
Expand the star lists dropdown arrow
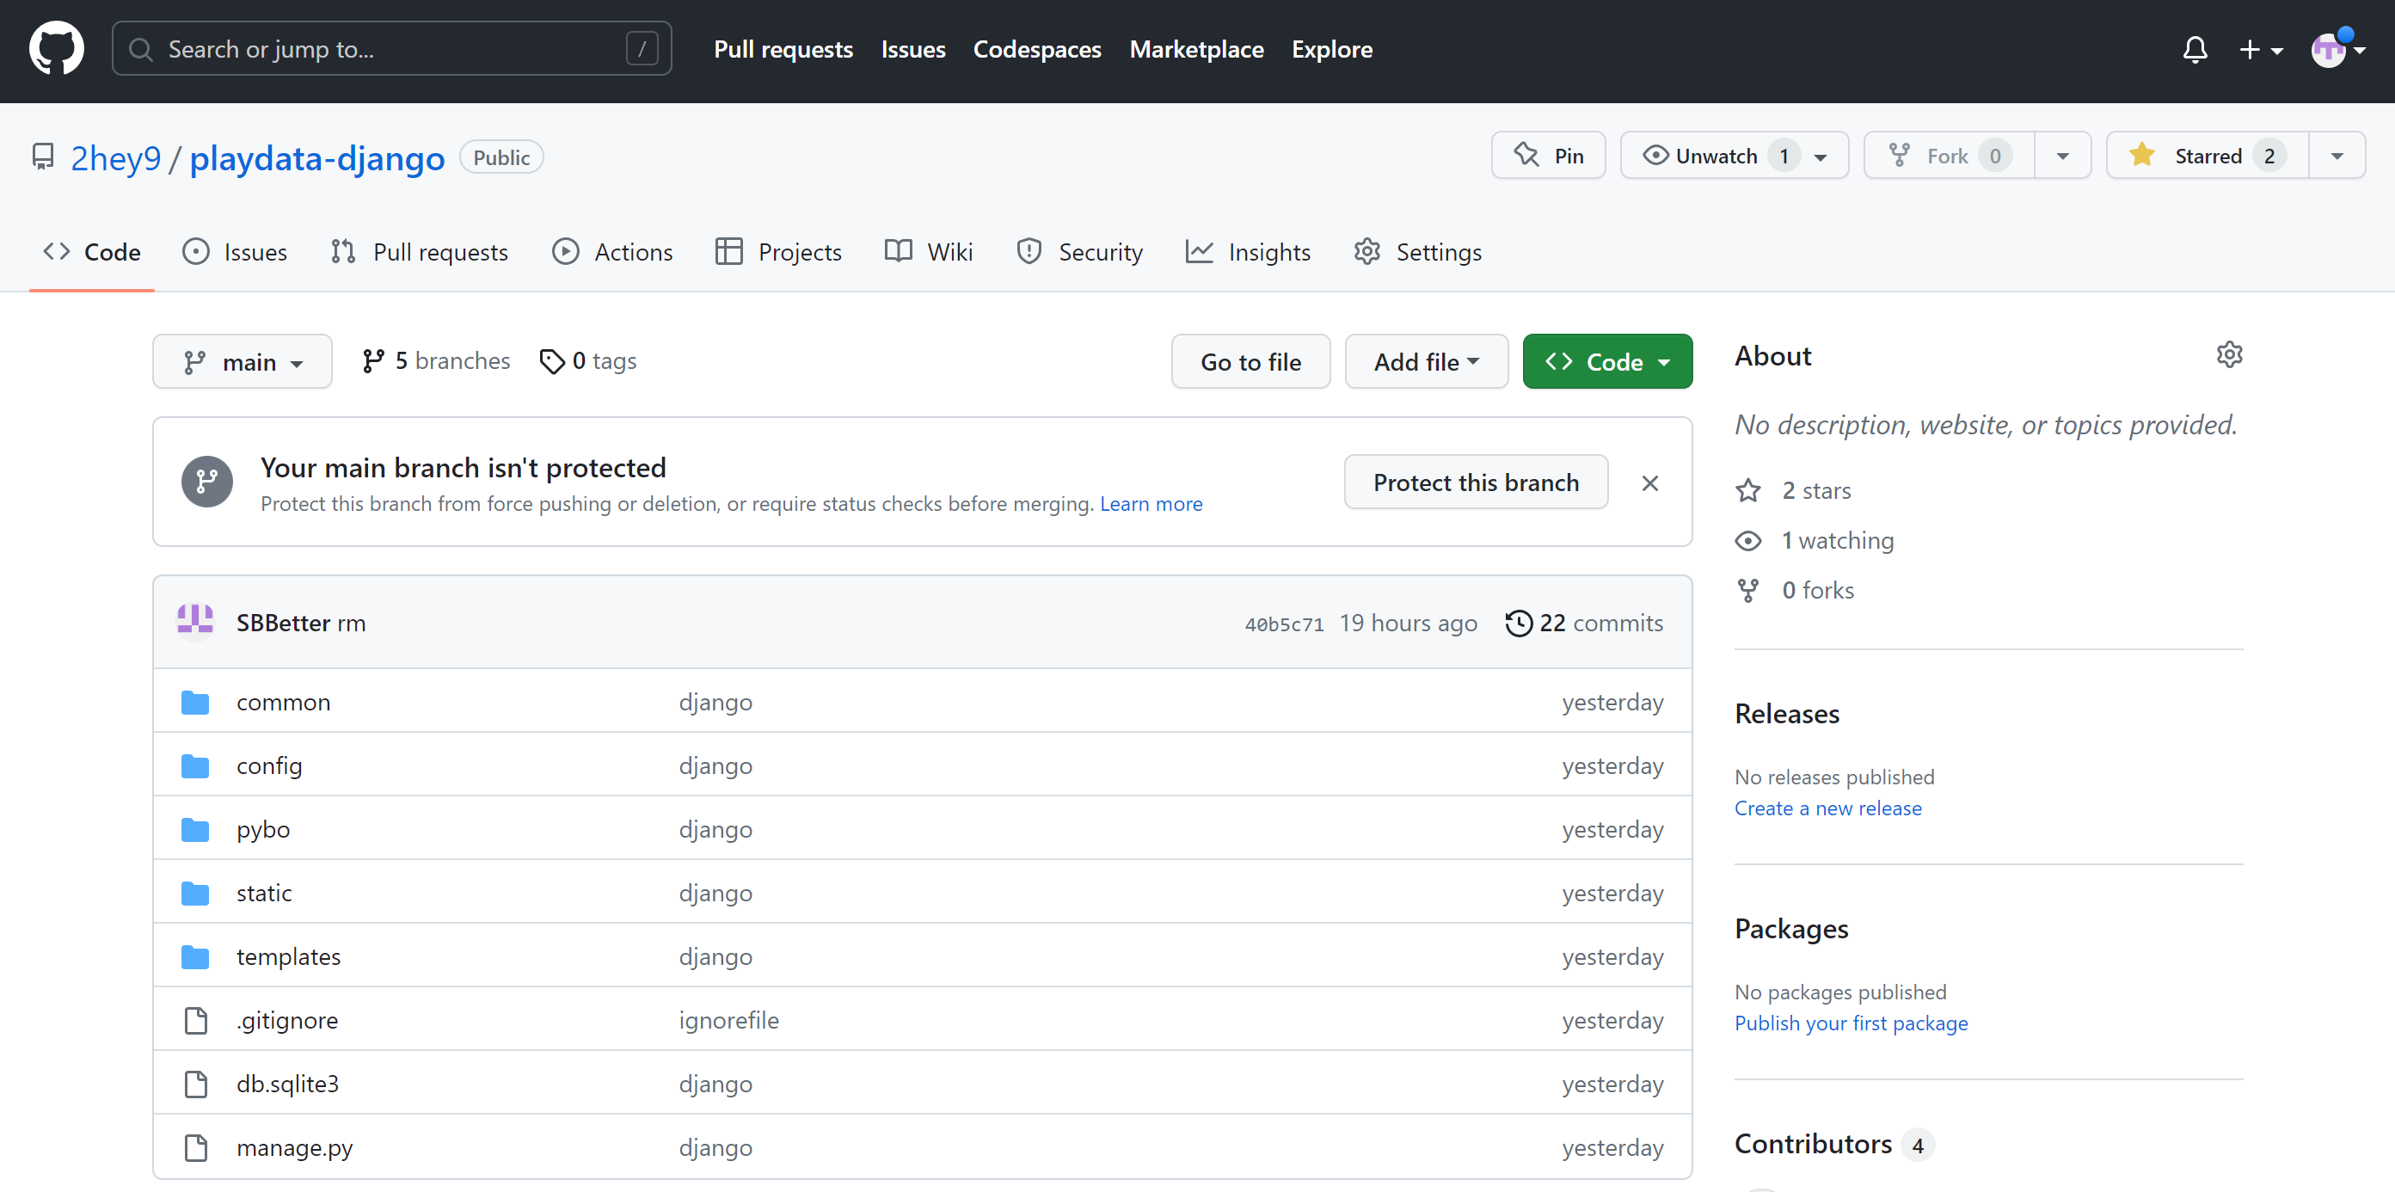tap(2337, 156)
